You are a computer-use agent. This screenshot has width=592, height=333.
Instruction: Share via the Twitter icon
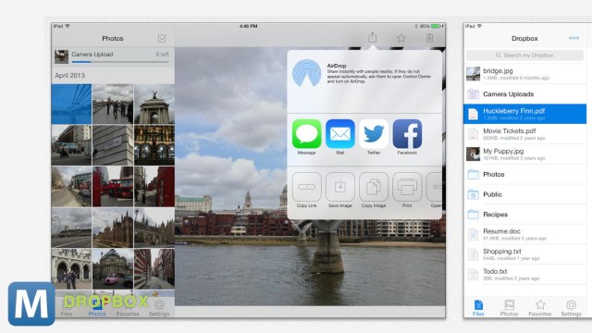click(x=374, y=133)
